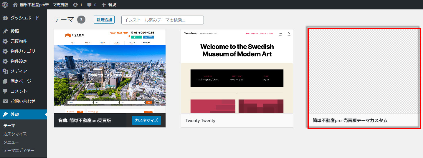The width and height of the screenshot is (423, 158).
Task: Click the 新規追加 button
Action: (x=104, y=20)
